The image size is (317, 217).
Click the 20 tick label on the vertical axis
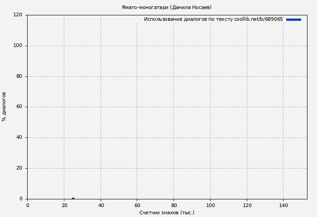(19, 168)
